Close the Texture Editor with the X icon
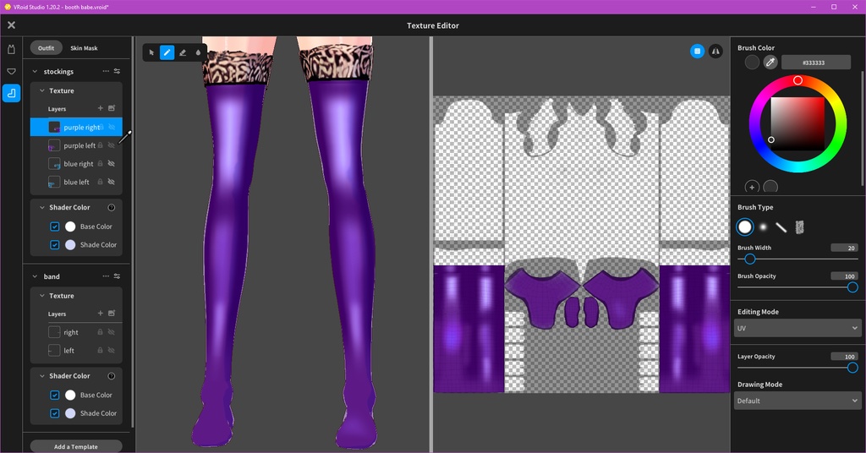This screenshot has height=453, width=866. [x=11, y=25]
